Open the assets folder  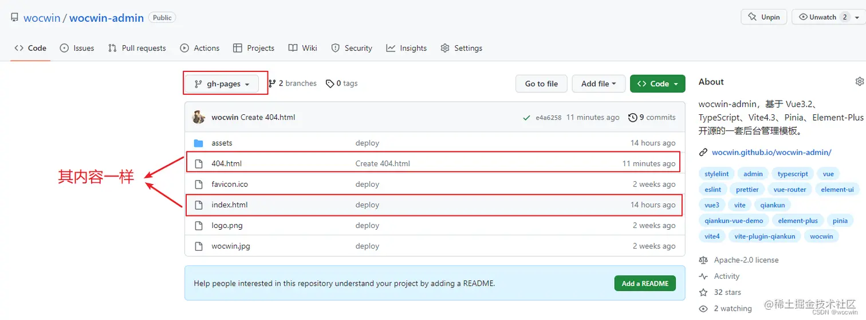click(x=222, y=143)
